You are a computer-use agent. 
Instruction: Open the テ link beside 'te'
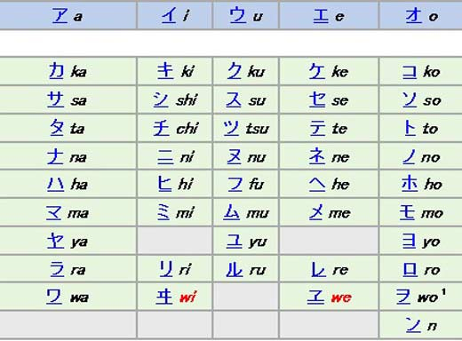(x=318, y=128)
